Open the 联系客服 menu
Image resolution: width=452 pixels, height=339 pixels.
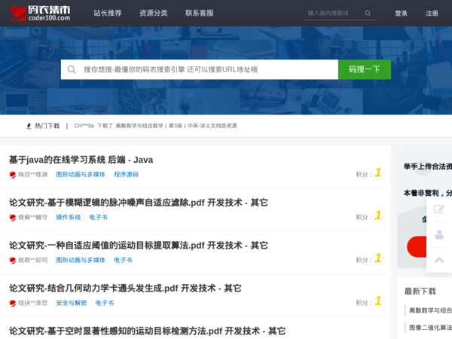200,14
